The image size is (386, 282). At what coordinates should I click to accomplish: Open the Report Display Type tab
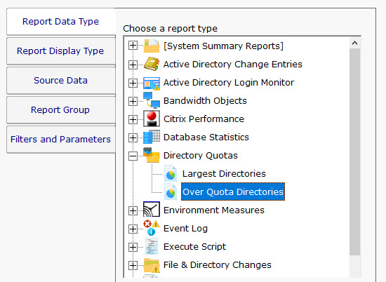[x=61, y=51]
